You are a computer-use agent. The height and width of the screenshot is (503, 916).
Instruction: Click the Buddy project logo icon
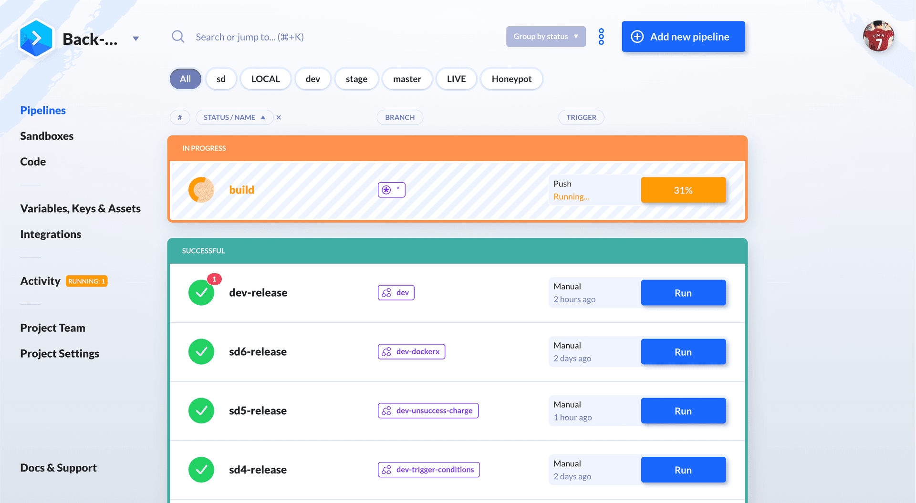pyautogui.click(x=36, y=38)
